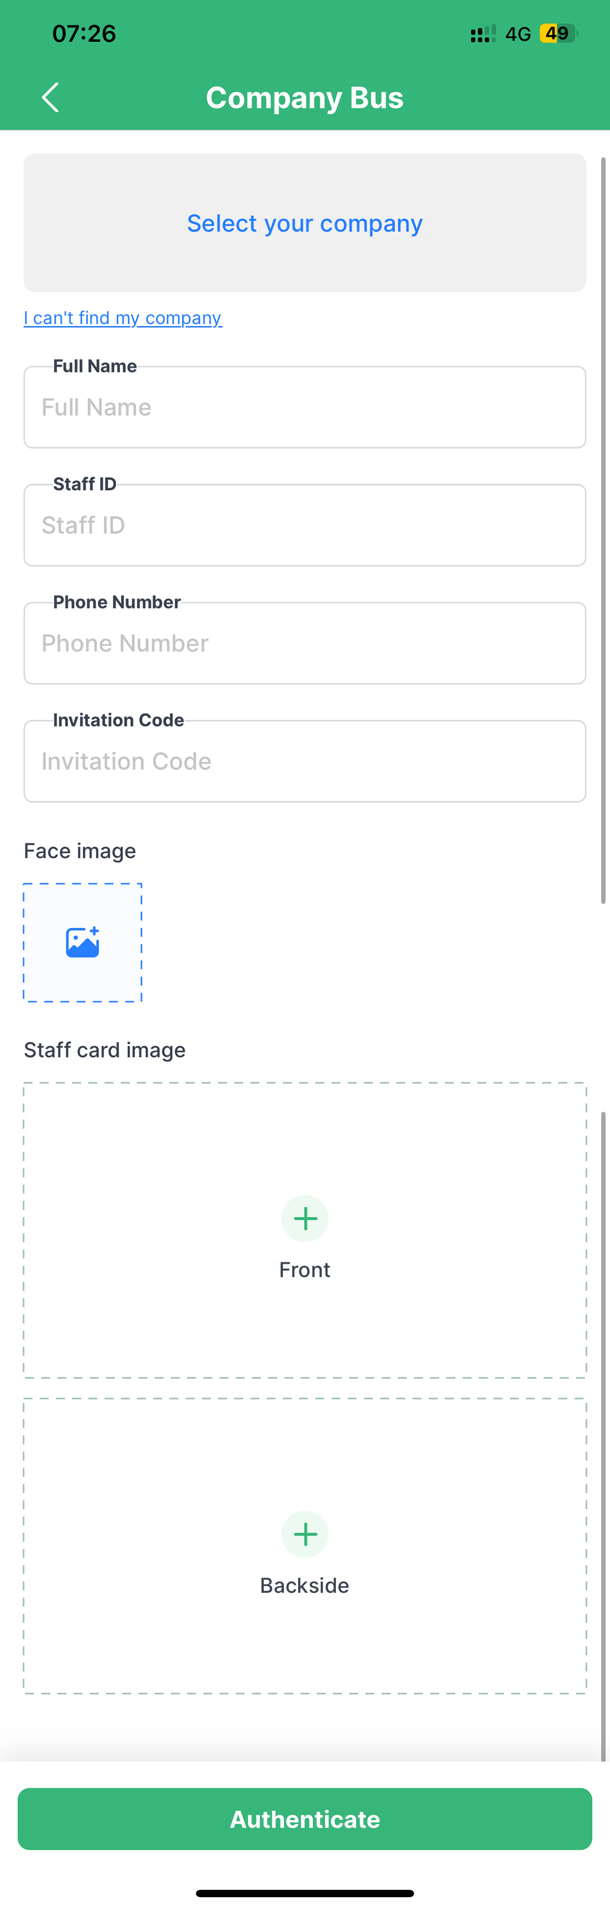610x1909 pixels.
Task: Tap the 07:26 clock in status bar
Action: [x=85, y=33]
